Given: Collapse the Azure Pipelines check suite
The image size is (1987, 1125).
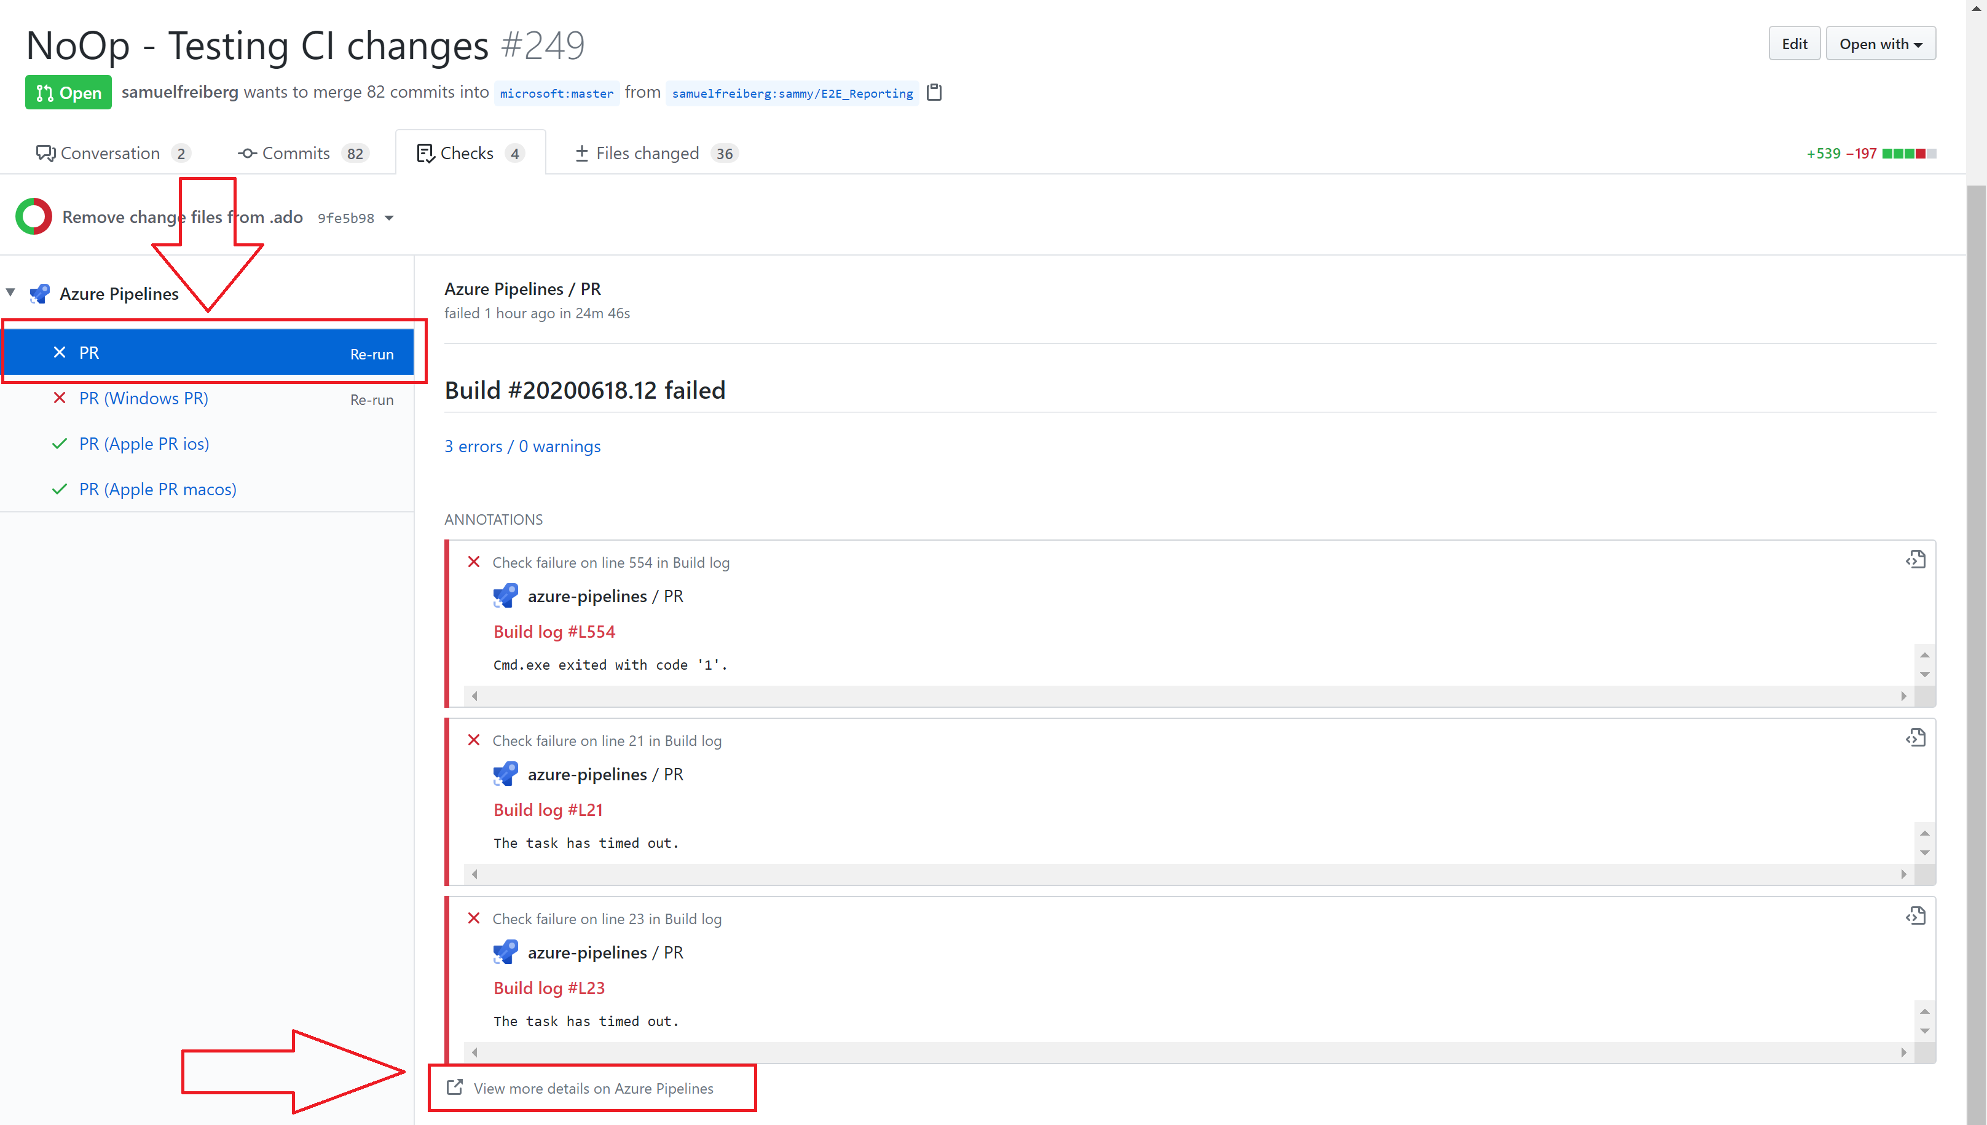Looking at the screenshot, I should click(11, 293).
